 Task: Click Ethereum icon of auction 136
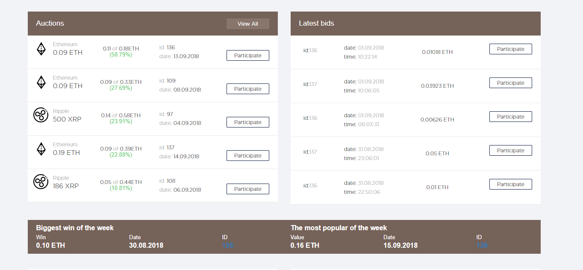(x=41, y=49)
